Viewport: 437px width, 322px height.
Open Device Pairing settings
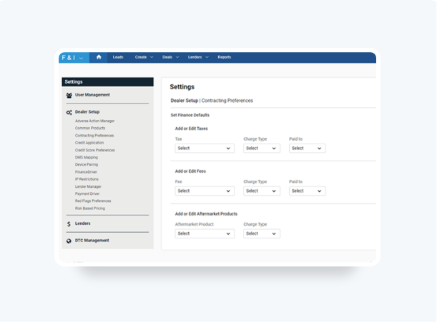(87, 165)
